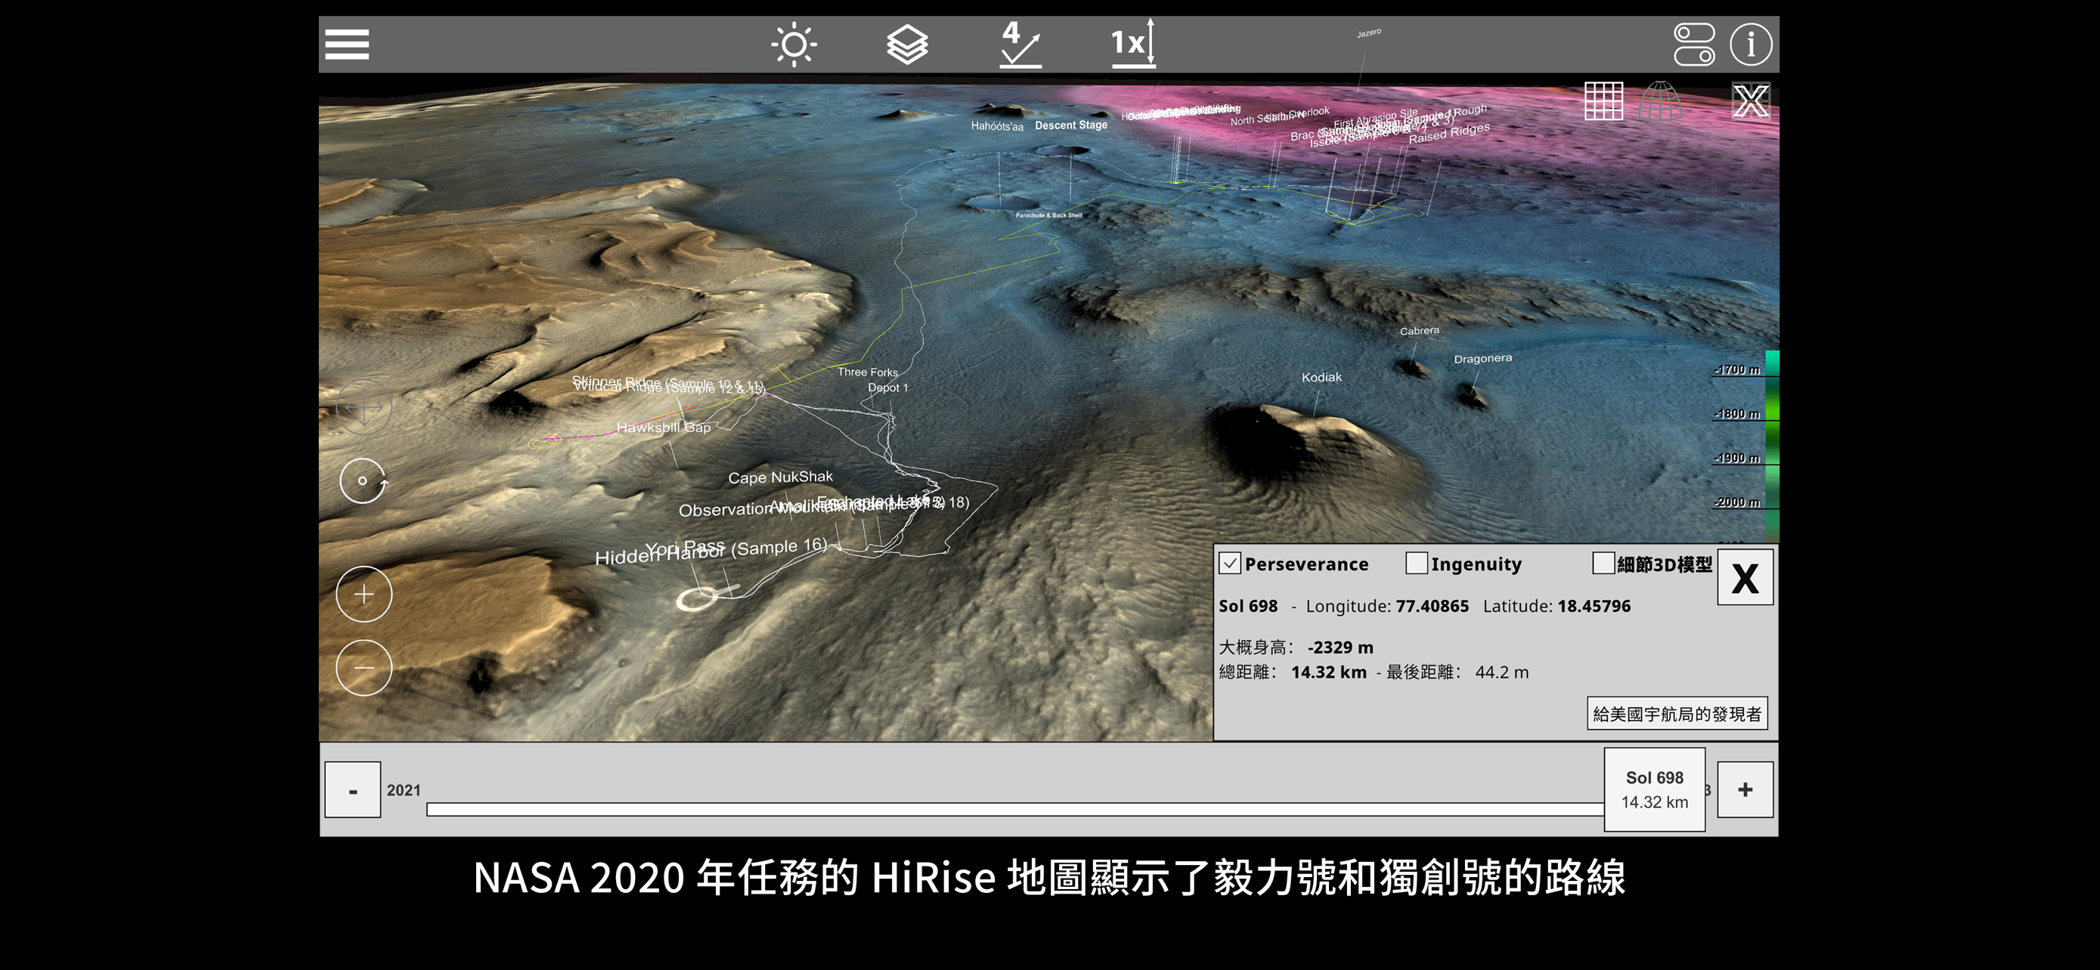Viewport: 2100px width, 970px height.
Task: Enable the Perseverance rover checkbox
Action: click(x=1229, y=564)
